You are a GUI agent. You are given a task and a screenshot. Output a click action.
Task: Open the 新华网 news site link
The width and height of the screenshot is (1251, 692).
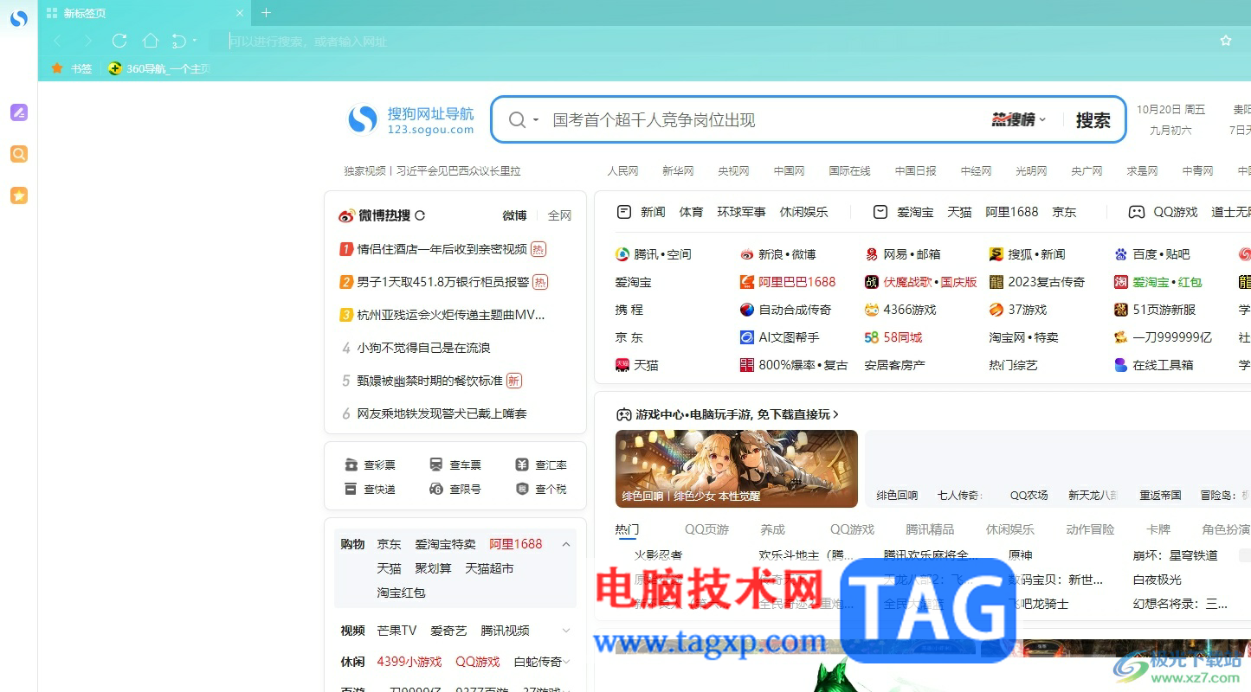pos(678,171)
